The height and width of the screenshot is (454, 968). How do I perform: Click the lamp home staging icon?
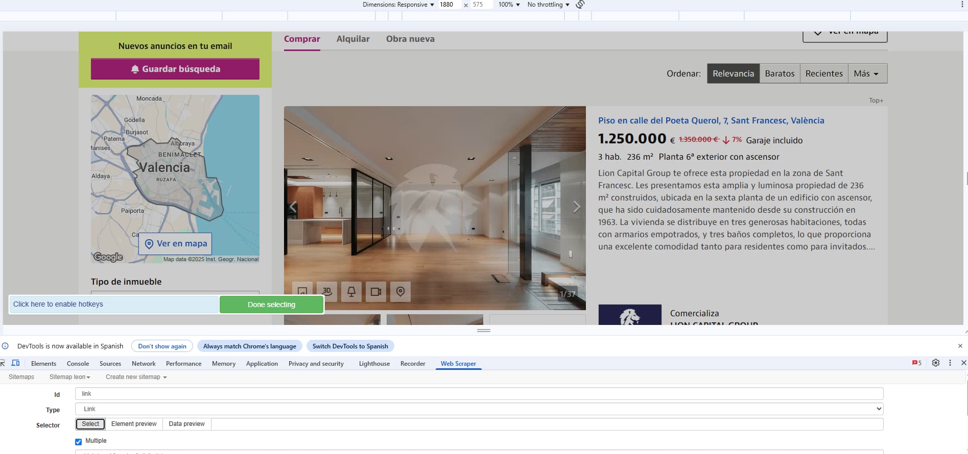click(351, 291)
